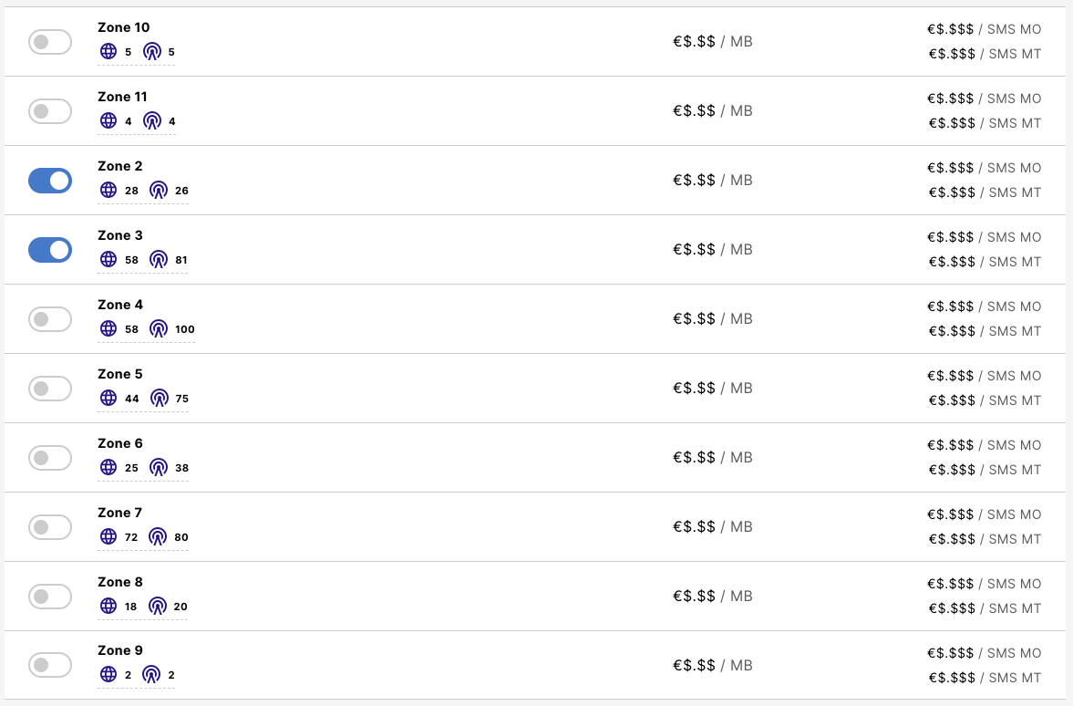The height and width of the screenshot is (706, 1073).
Task: Switch on the Zone 4 toggle
Action: (x=50, y=319)
